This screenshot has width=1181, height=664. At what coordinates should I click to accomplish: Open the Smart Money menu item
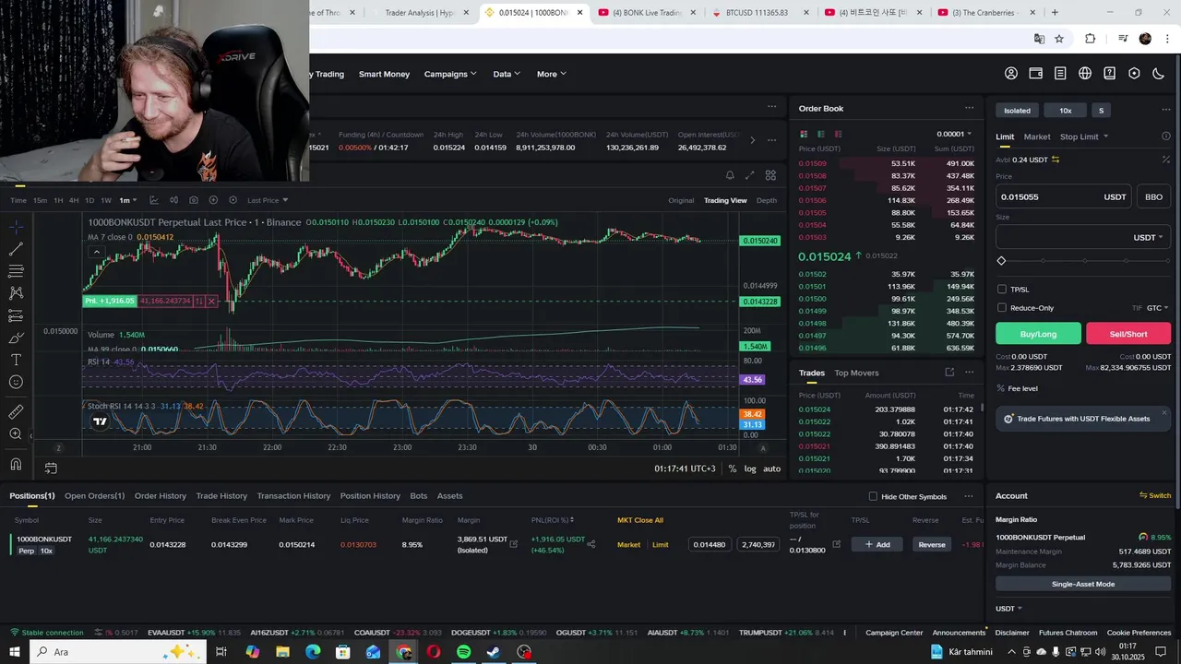[384, 74]
